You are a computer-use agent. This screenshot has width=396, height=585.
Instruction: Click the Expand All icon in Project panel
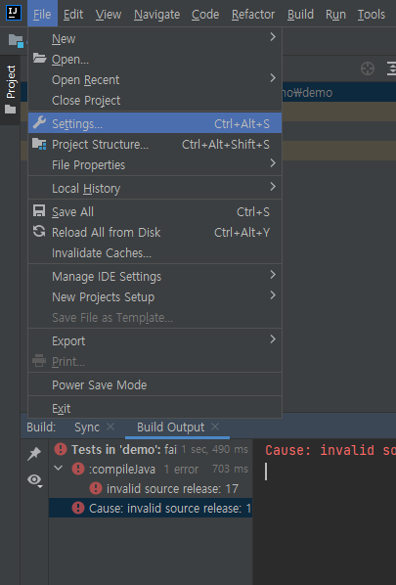click(391, 68)
